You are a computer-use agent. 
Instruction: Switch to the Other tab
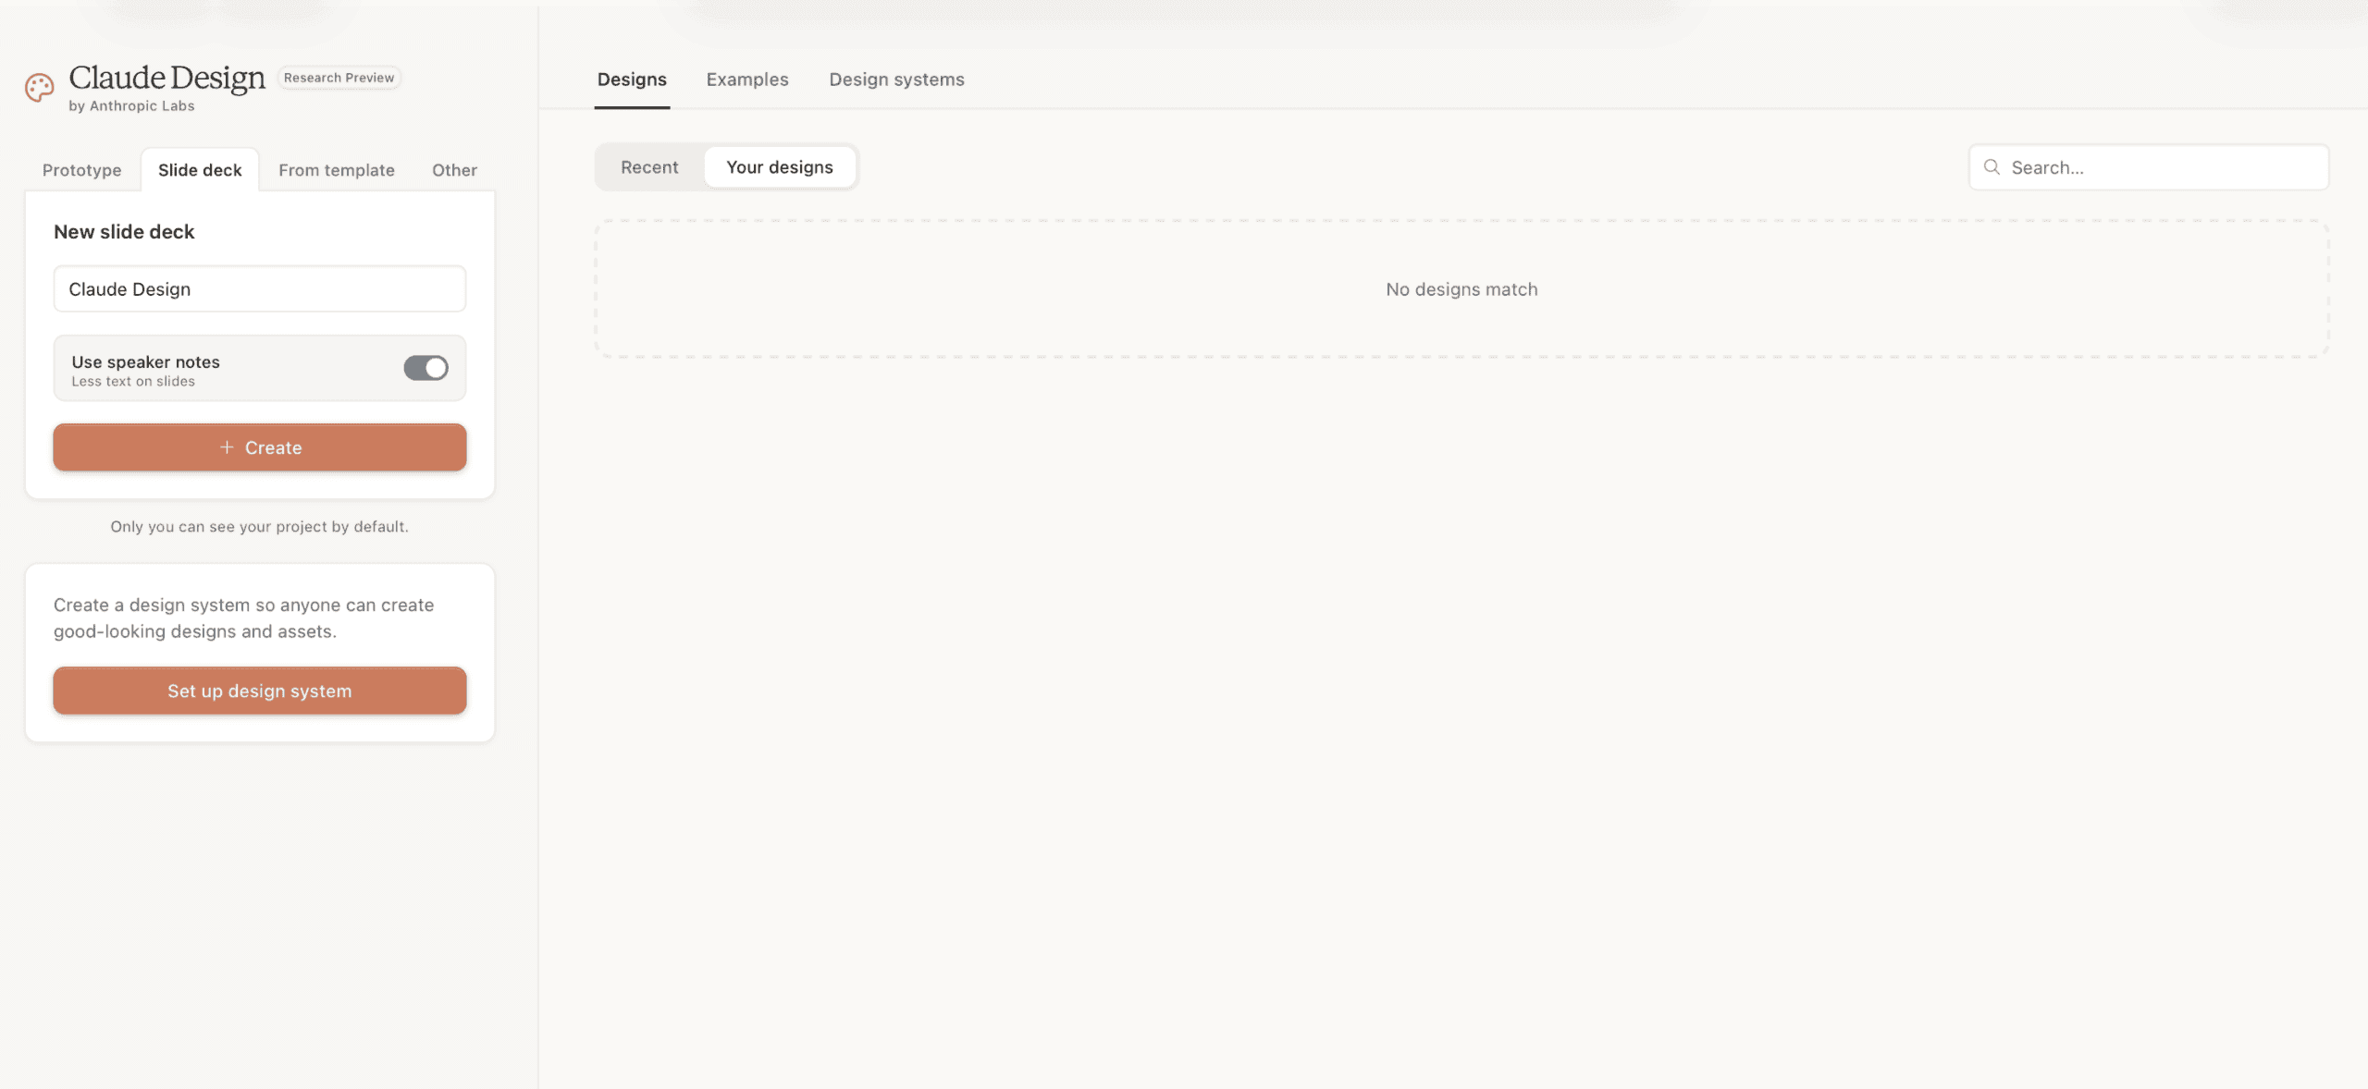pyautogui.click(x=454, y=170)
